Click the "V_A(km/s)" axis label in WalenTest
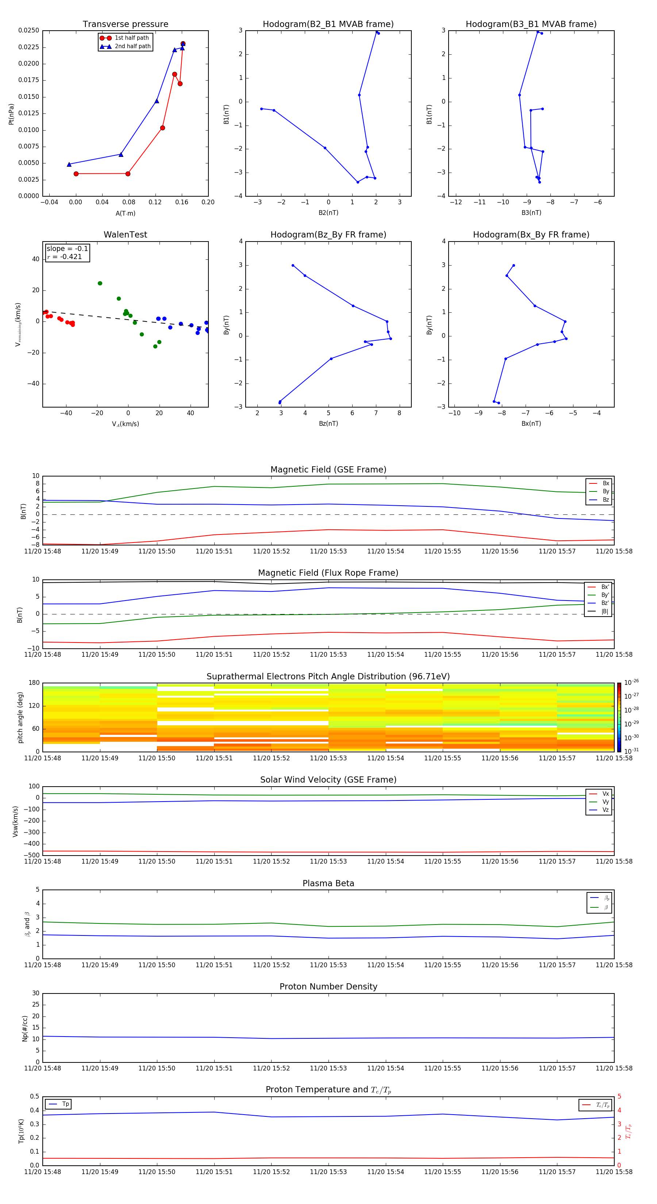The height and width of the screenshot is (1204, 657). pyautogui.click(x=125, y=424)
